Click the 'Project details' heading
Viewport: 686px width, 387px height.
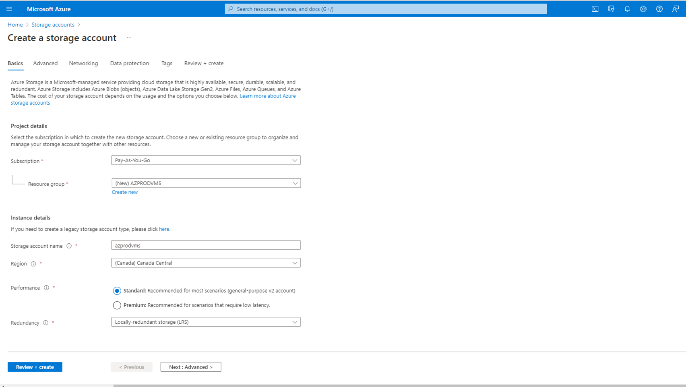[x=29, y=126]
